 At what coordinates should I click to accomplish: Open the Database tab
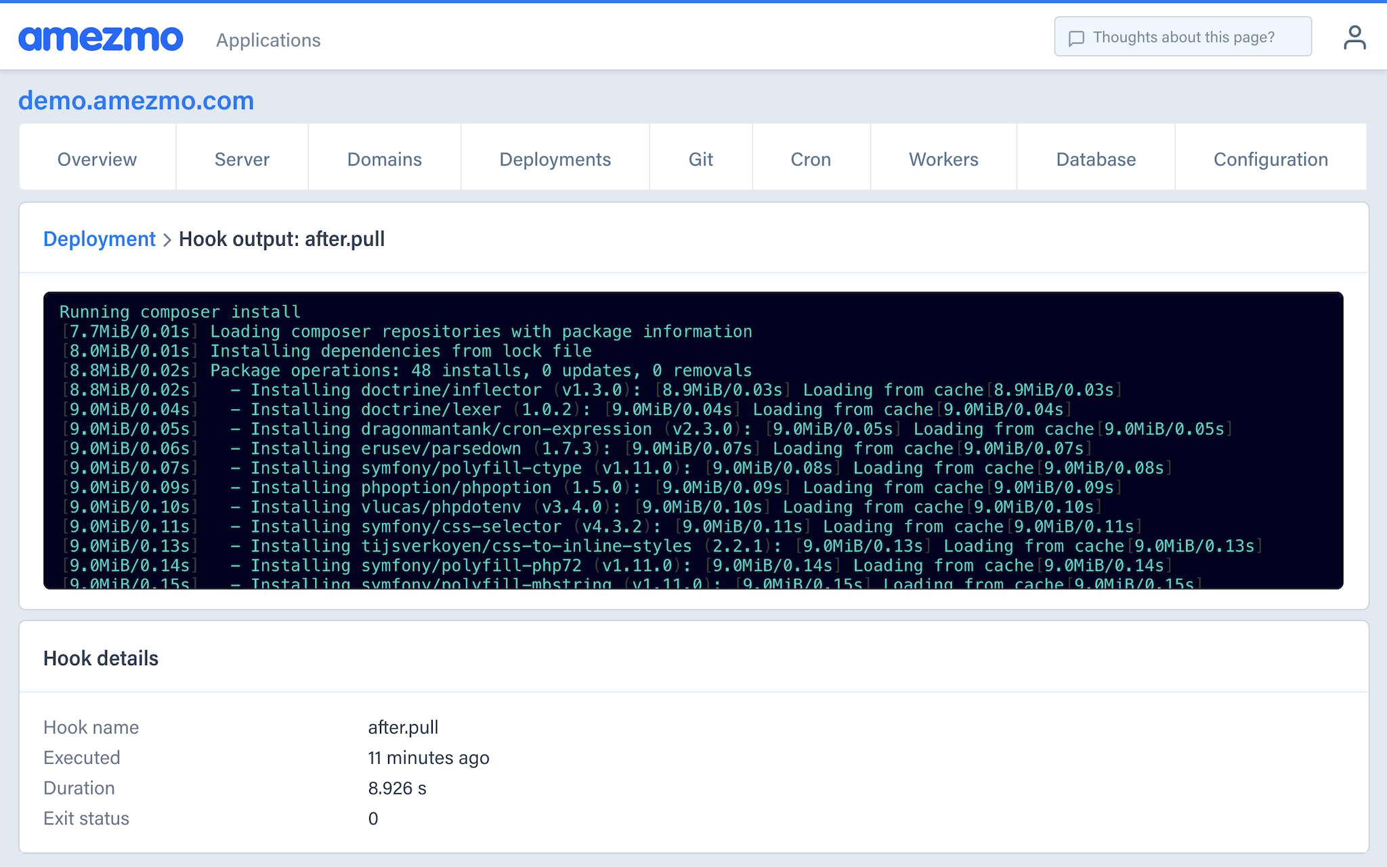[1096, 159]
